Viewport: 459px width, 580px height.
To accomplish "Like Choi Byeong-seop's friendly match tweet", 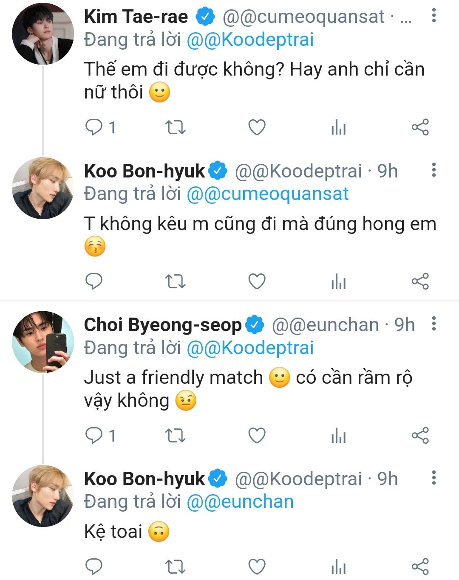I will [257, 436].
